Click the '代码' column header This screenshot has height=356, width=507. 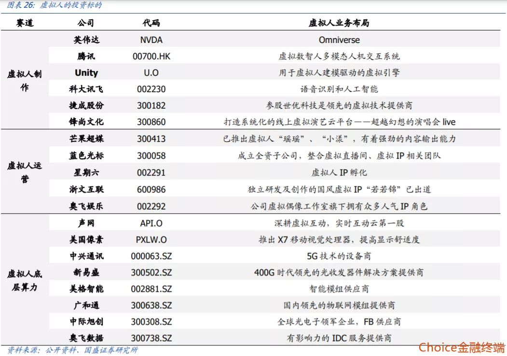coord(151,23)
